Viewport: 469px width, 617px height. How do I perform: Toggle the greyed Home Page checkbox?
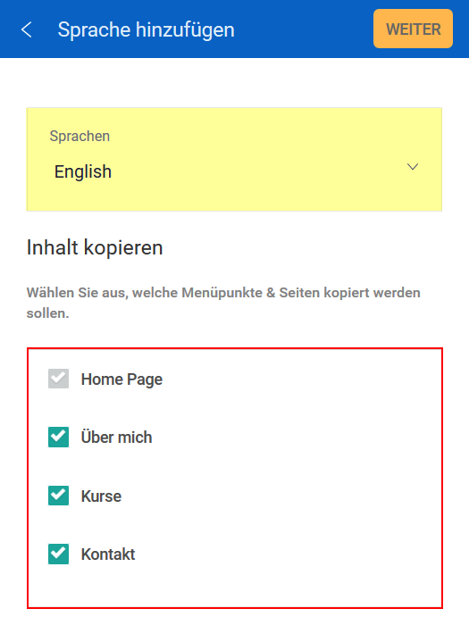pyautogui.click(x=58, y=379)
